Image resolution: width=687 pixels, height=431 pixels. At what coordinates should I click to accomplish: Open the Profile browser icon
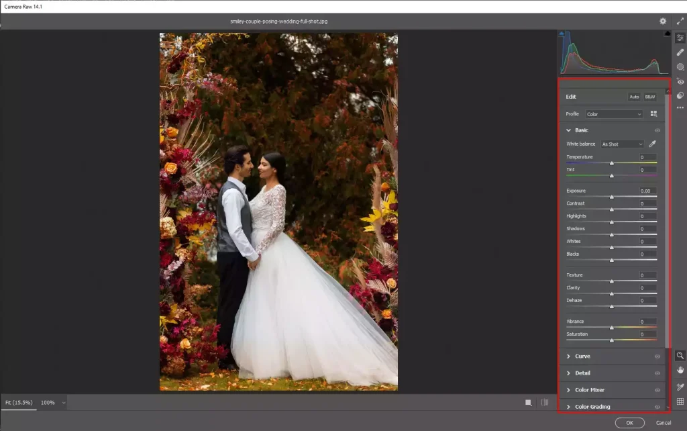(x=653, y=114)
